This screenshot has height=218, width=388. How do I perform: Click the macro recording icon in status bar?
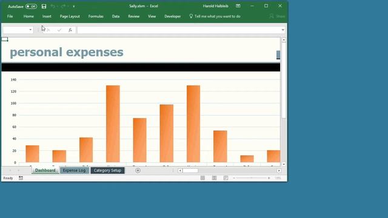pos(21,178)
